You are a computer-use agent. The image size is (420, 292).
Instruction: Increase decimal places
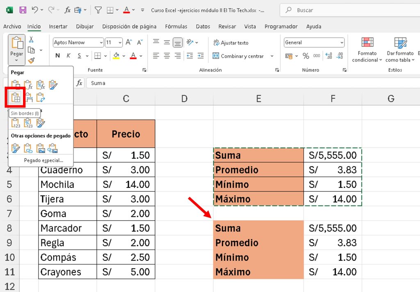(329, 56)
